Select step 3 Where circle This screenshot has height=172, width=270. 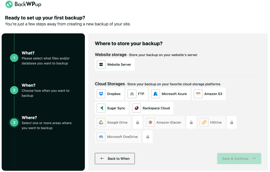[14, 122]
